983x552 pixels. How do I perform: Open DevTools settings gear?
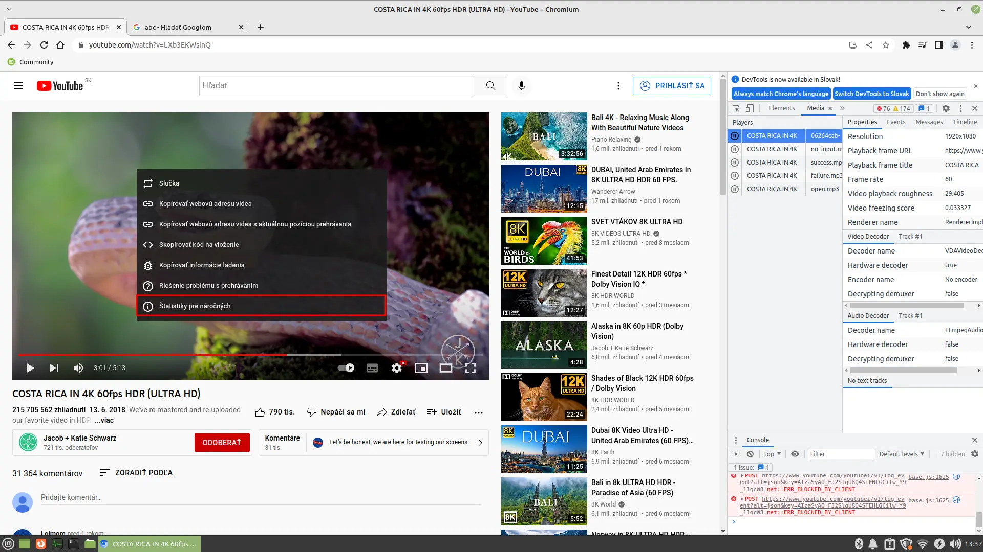coord(946,108)
